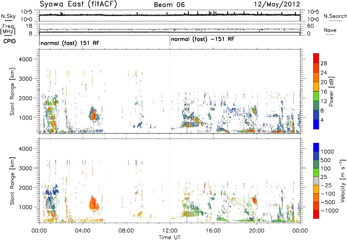347x240 pixels.
Task: Select the 'N.Search' legend label
Action: click(335, 16)
